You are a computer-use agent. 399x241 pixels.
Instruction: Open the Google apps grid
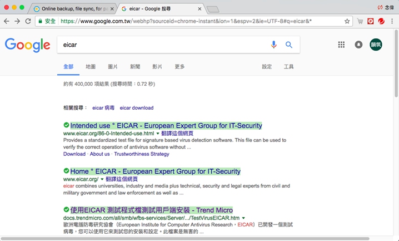(341, 45)
